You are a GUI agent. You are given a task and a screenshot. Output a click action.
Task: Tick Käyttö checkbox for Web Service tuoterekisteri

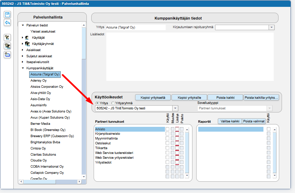pyautogui.click(x=167, y=153)
